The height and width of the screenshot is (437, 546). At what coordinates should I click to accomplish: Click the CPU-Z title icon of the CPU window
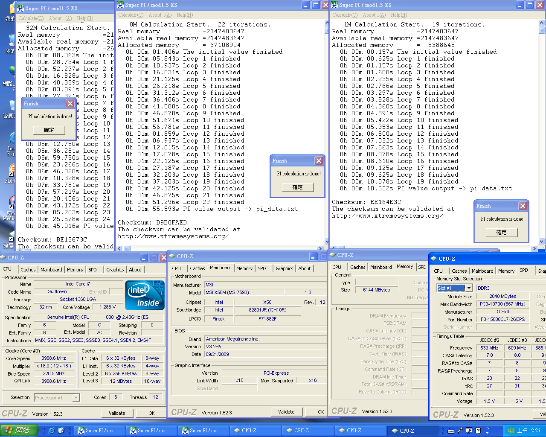(3, 257)
